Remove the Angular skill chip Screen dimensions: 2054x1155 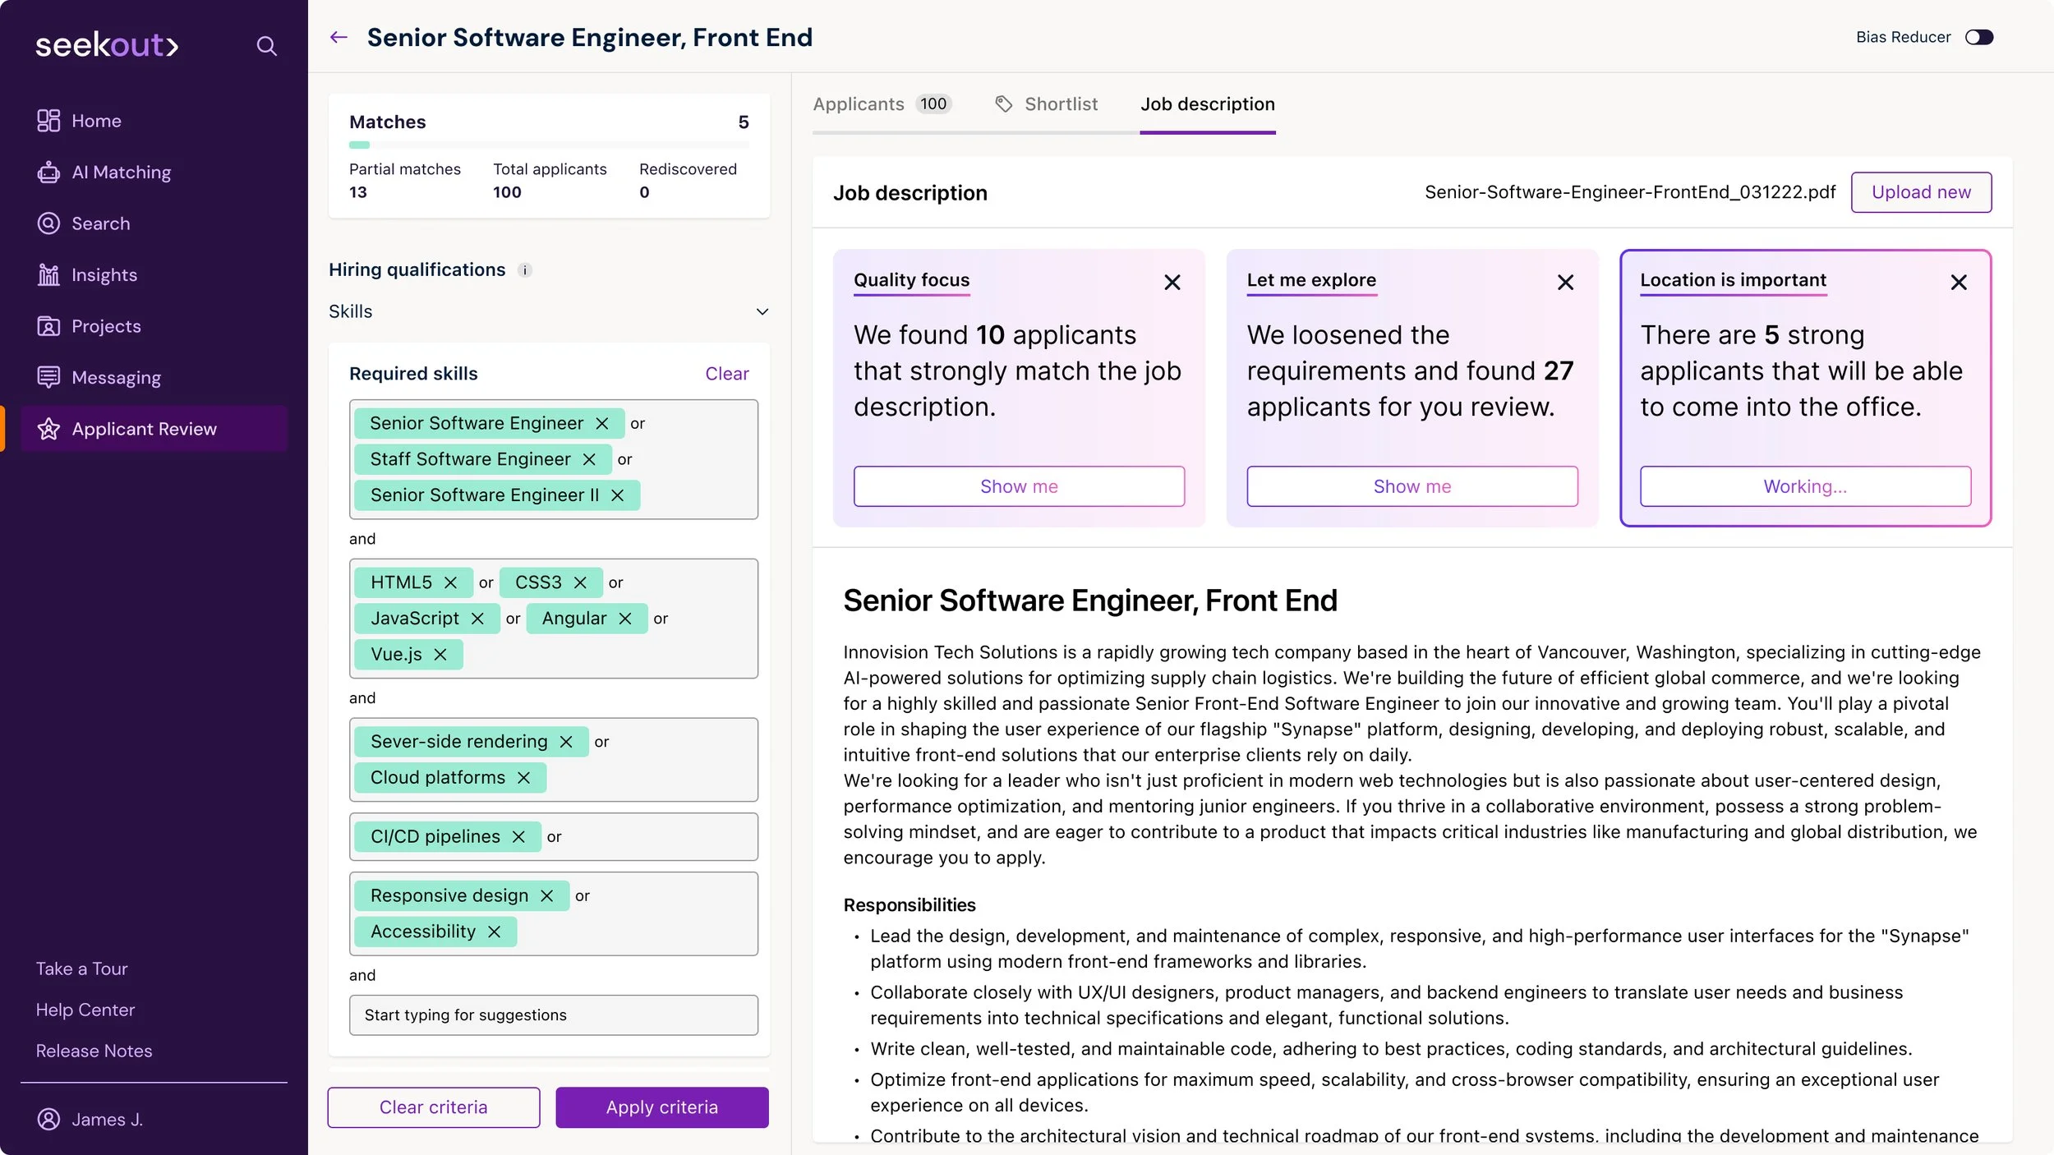[x=625, y=619]
